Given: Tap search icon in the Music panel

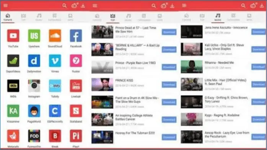Looking at the screenshot, I should click(x=243, y=6).
